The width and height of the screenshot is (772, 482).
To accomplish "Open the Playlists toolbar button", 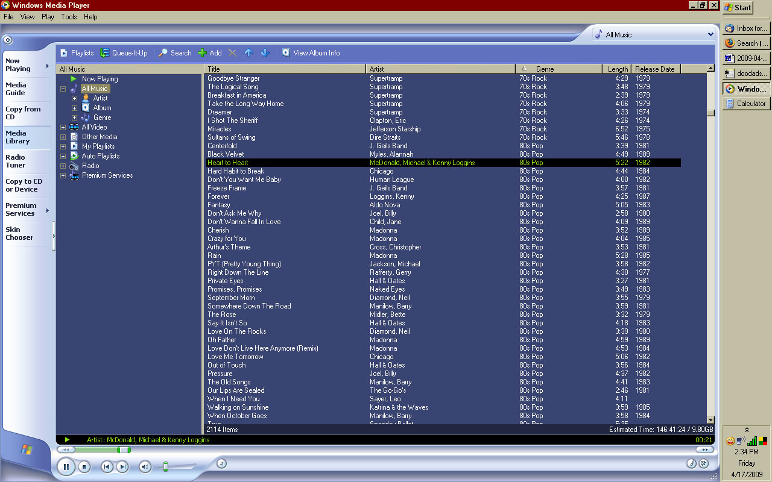I will (77, 53).
